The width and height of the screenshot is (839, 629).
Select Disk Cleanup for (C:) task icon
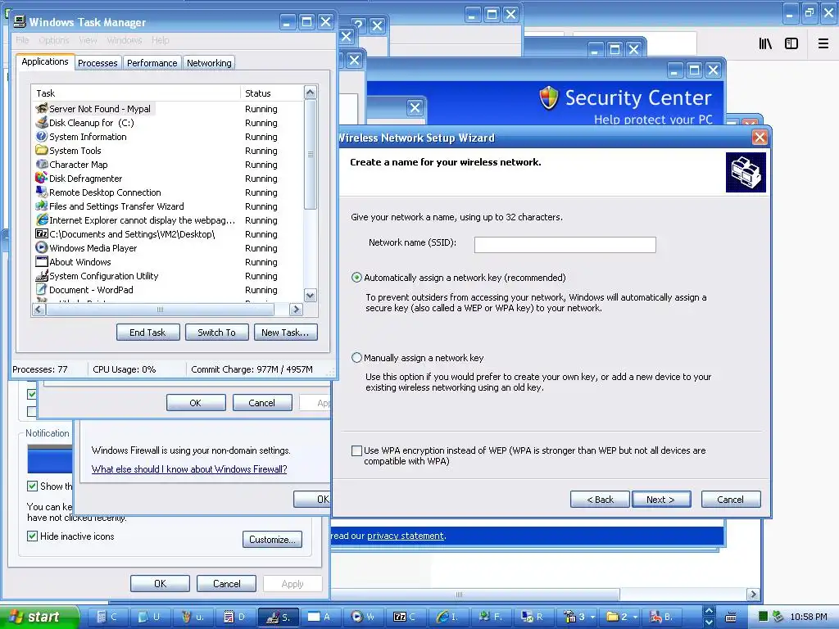42,123
